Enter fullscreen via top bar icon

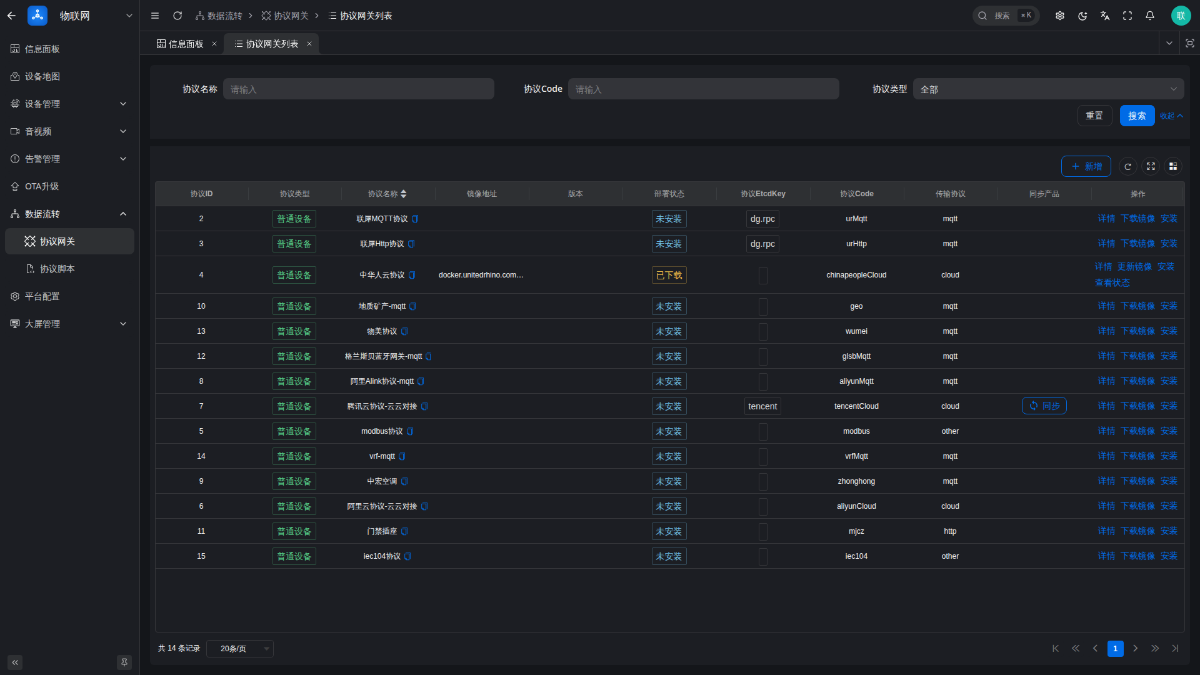pyautogui.click(x=1127, y=16)
